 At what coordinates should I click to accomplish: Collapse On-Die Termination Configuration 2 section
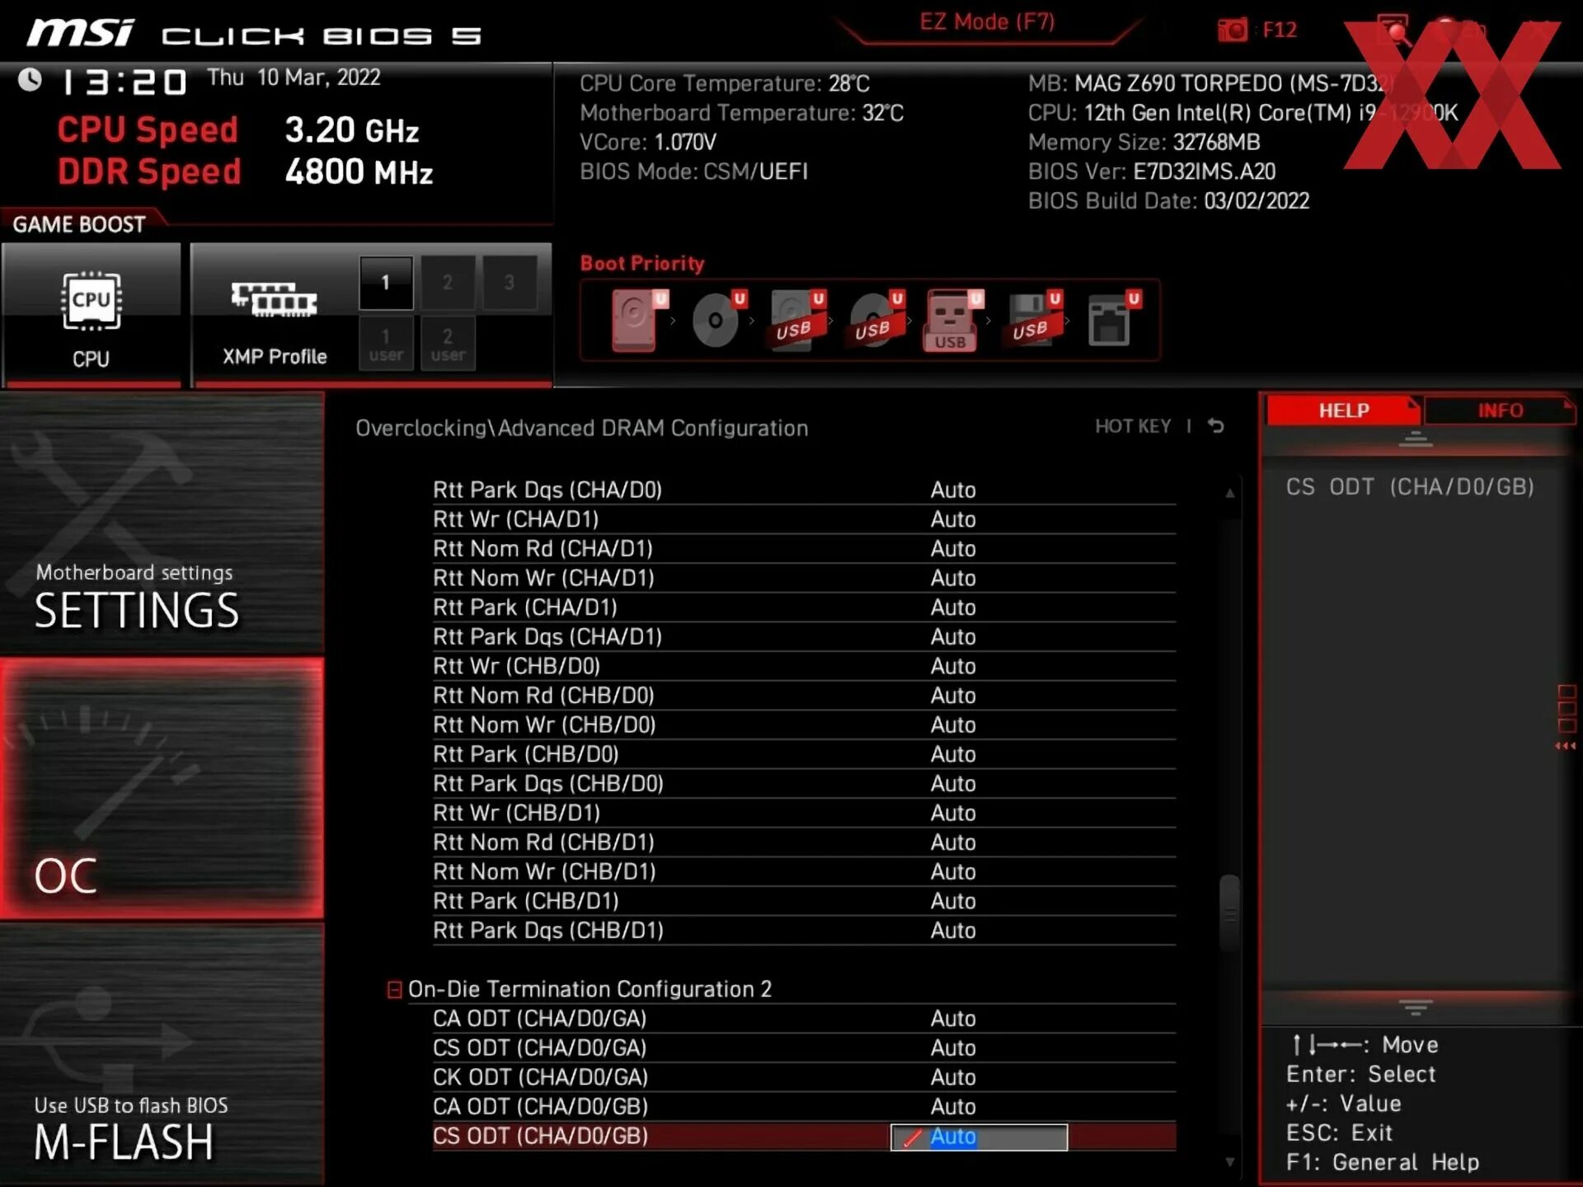pos(395,989)
